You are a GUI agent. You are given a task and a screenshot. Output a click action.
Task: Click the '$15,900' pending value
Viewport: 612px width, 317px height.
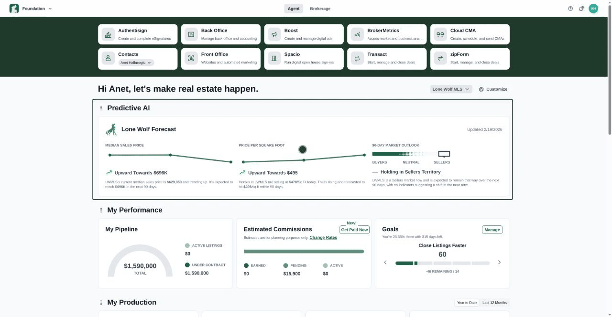[x=292, y=274]
